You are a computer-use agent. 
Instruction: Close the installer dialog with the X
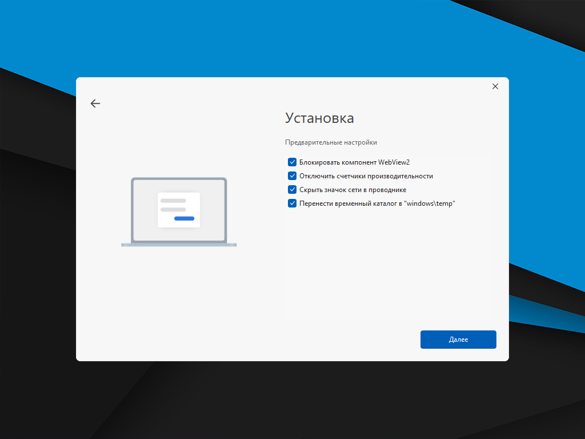click(x=495, y=86)
